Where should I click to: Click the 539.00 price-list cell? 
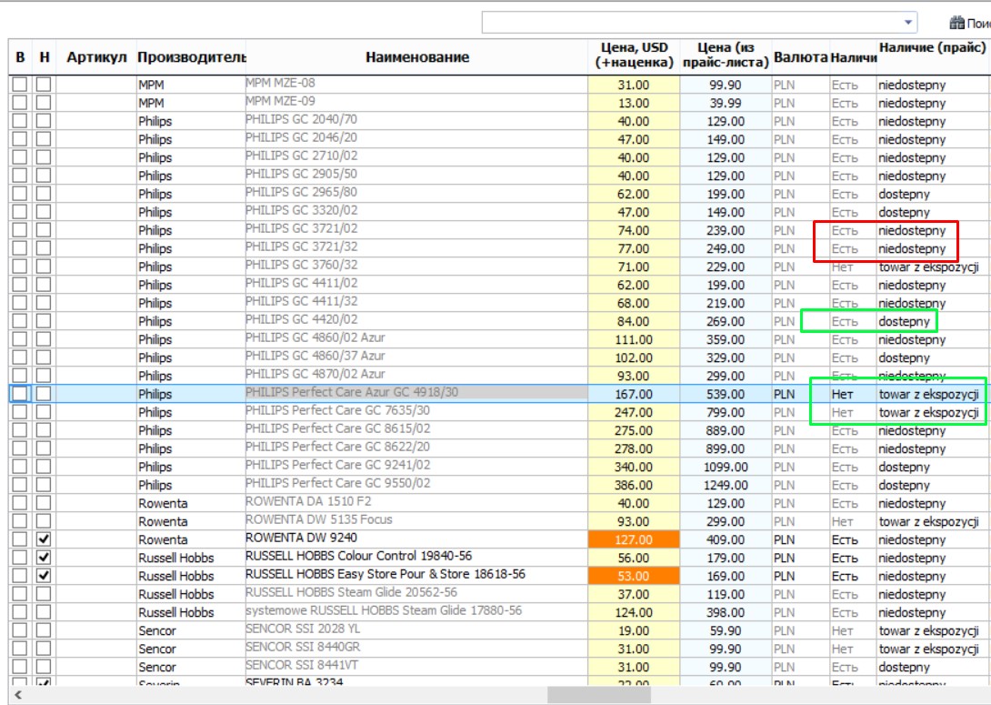[x=726, y=394]
